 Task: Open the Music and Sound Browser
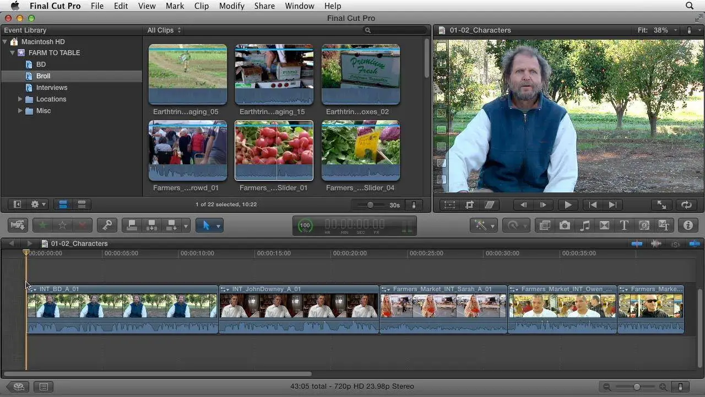pos(585,226)
